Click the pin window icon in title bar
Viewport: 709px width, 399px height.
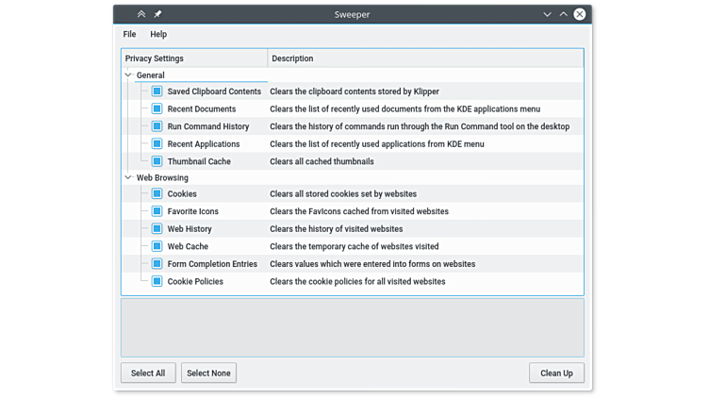tap(157, 14)
